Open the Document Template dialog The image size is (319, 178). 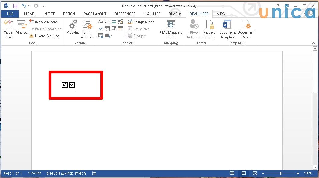tap(227, 29)
